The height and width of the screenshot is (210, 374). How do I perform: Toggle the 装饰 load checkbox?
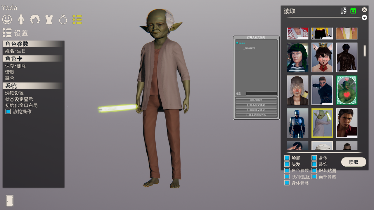[314, 164]
